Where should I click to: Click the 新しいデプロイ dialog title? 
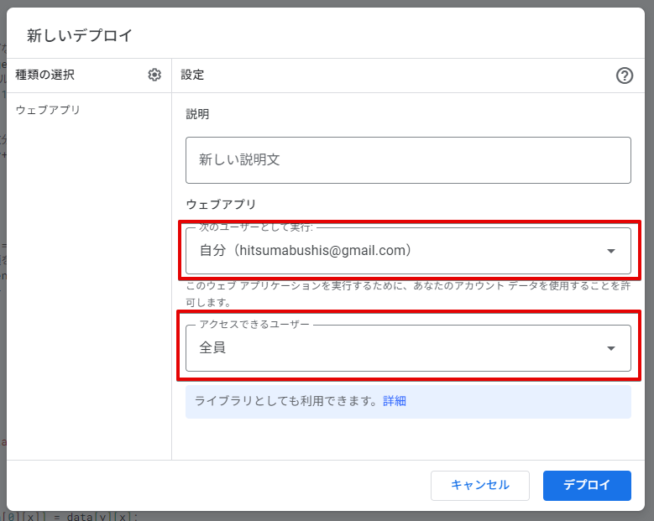[80, 35]
